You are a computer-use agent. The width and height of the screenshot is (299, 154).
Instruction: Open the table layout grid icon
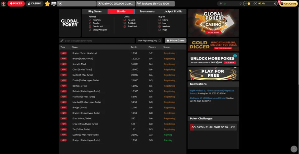(54, 4)
